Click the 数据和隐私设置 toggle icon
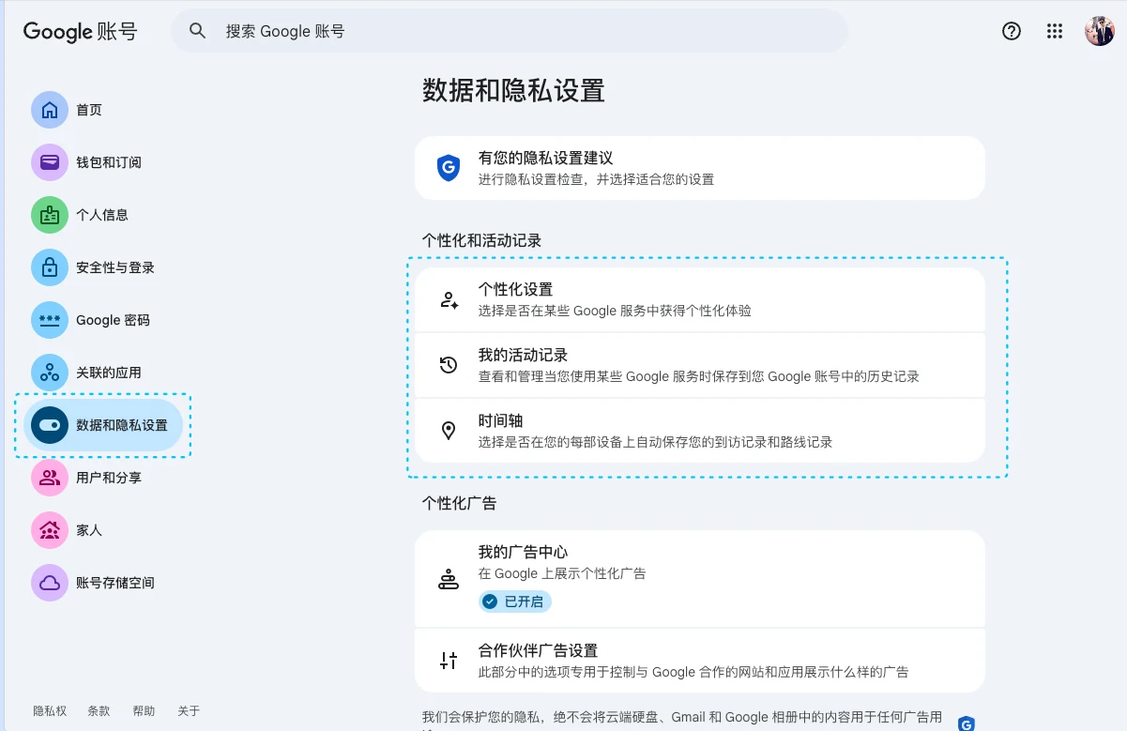The image size is (1127, 731). coord(50,425)
